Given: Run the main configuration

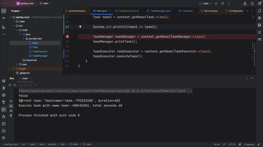Looking at the screenshot, I should [x=217, y=4].
